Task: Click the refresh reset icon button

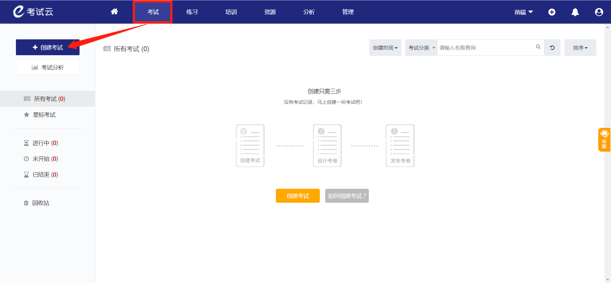Action: click(552, 48)
